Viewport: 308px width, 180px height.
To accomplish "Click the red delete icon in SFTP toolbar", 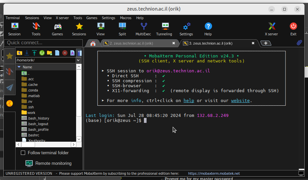I will (65, 53).
